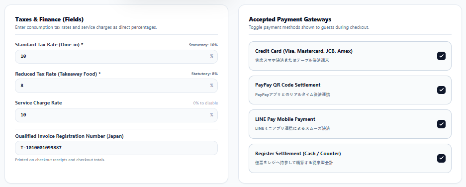The height and width of the screenshot is (187, 466).
Task: Select the "Toggle payment methods shown to guests" subtitle
Action: [x=309, y=27]
